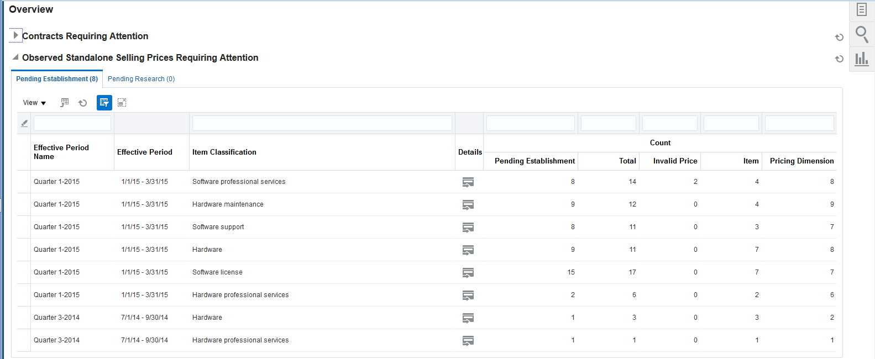Refresh the Pending Establishment table

(83, 103)
